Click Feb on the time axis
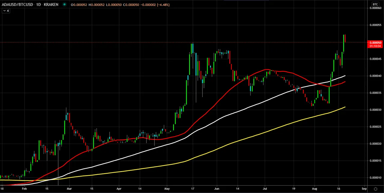 24,189
